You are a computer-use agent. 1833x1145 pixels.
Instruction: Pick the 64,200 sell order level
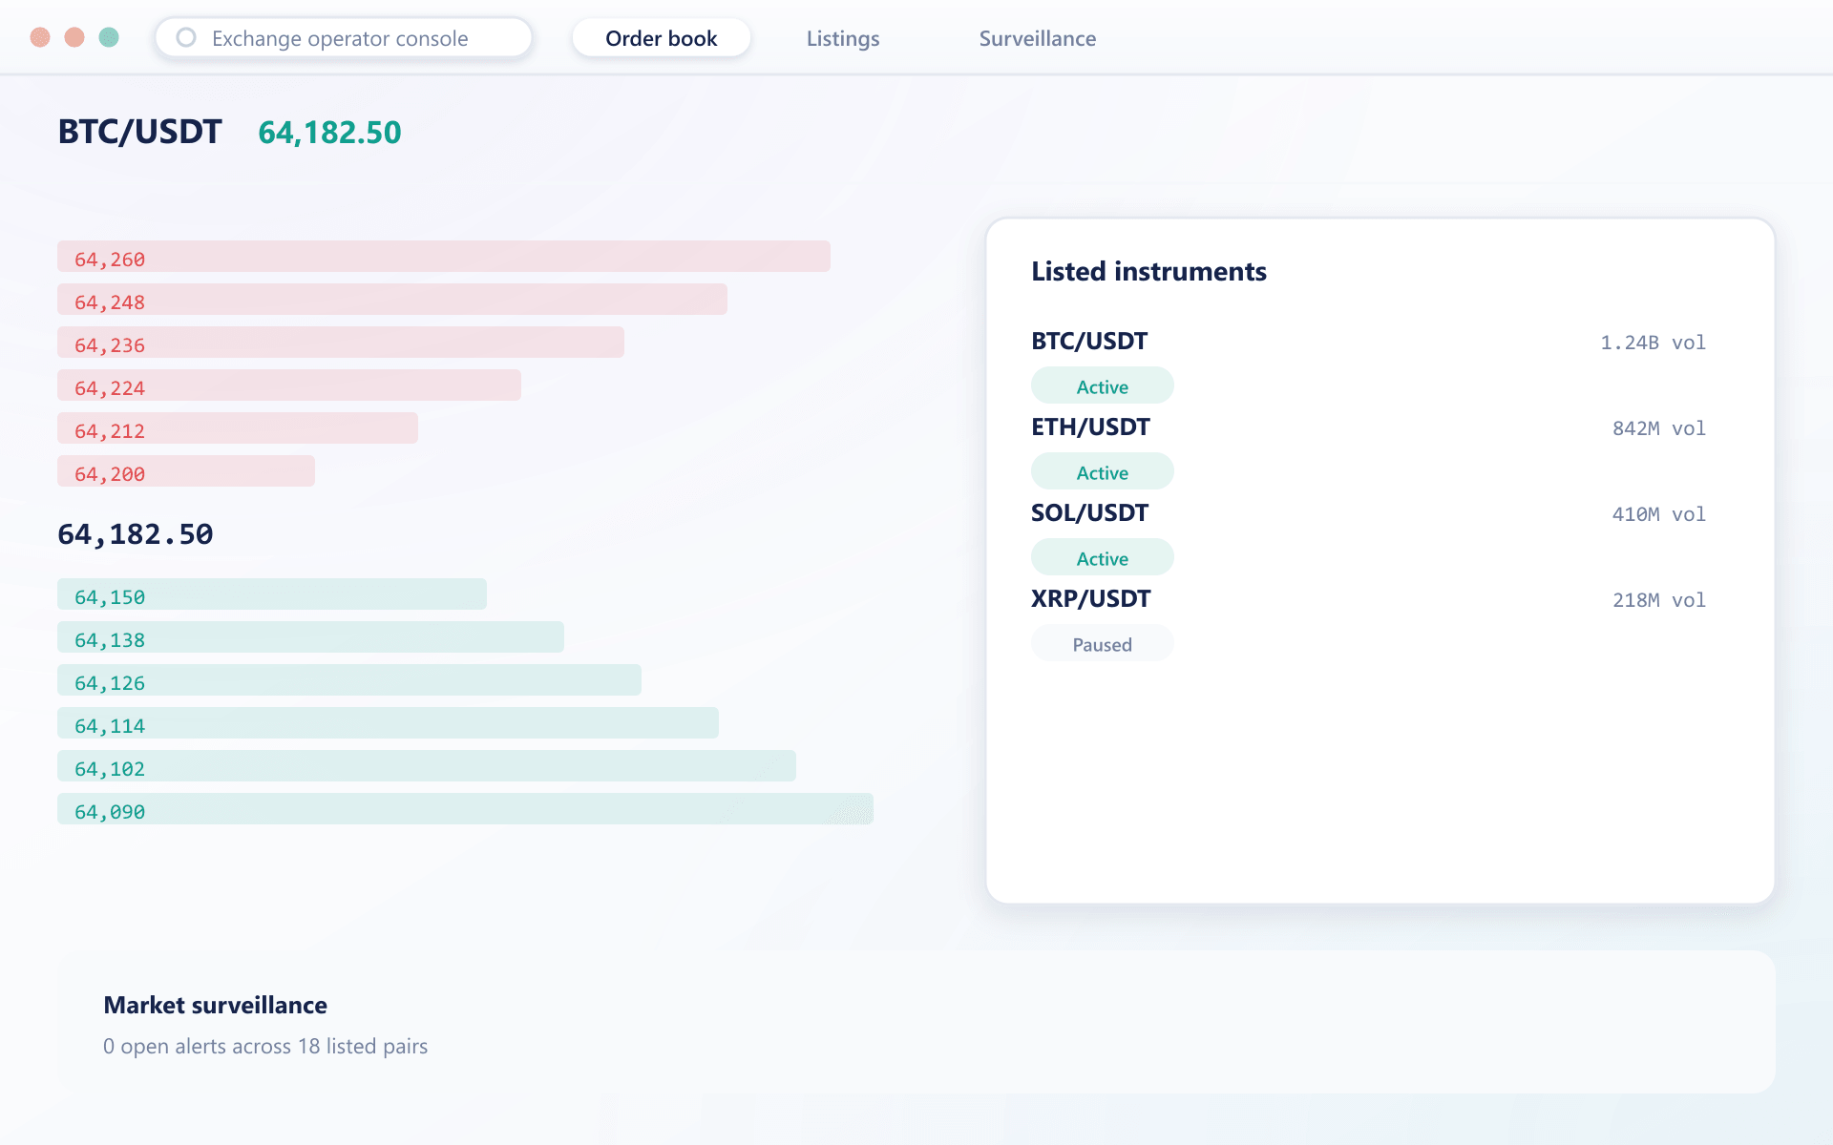pyautogui.click(x=186, y=471)
